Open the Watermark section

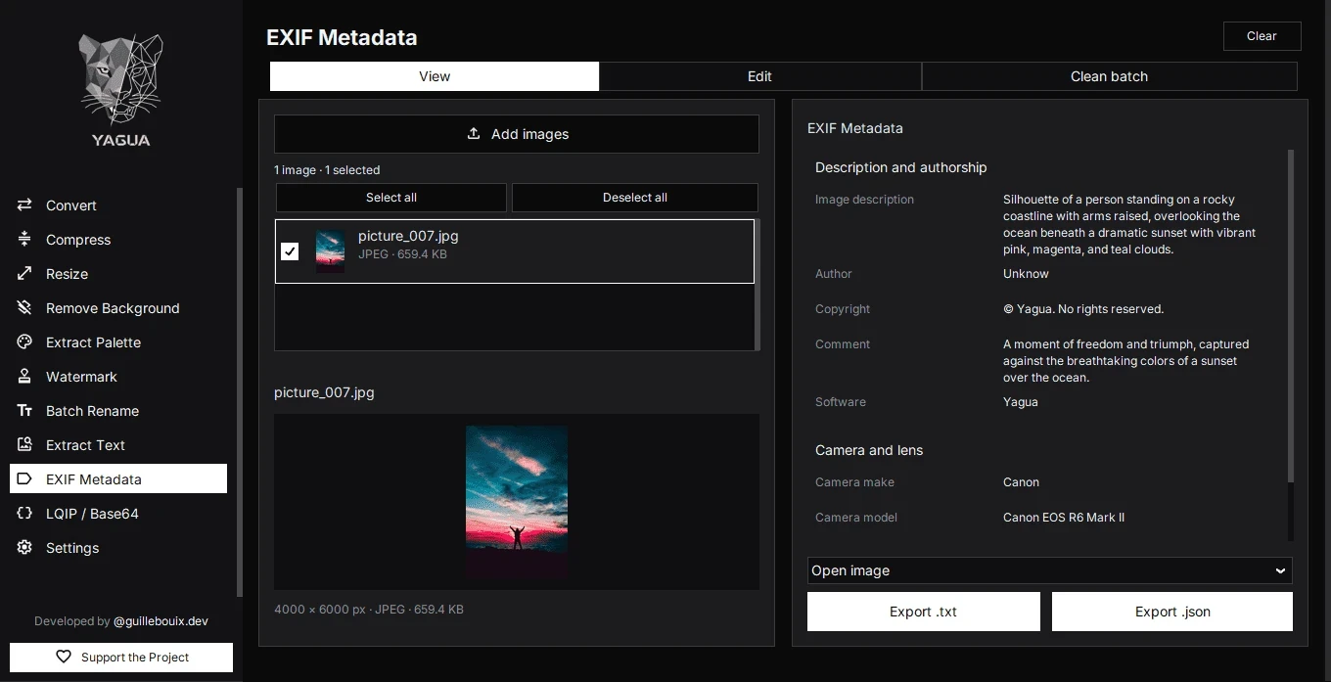(118, 377)
